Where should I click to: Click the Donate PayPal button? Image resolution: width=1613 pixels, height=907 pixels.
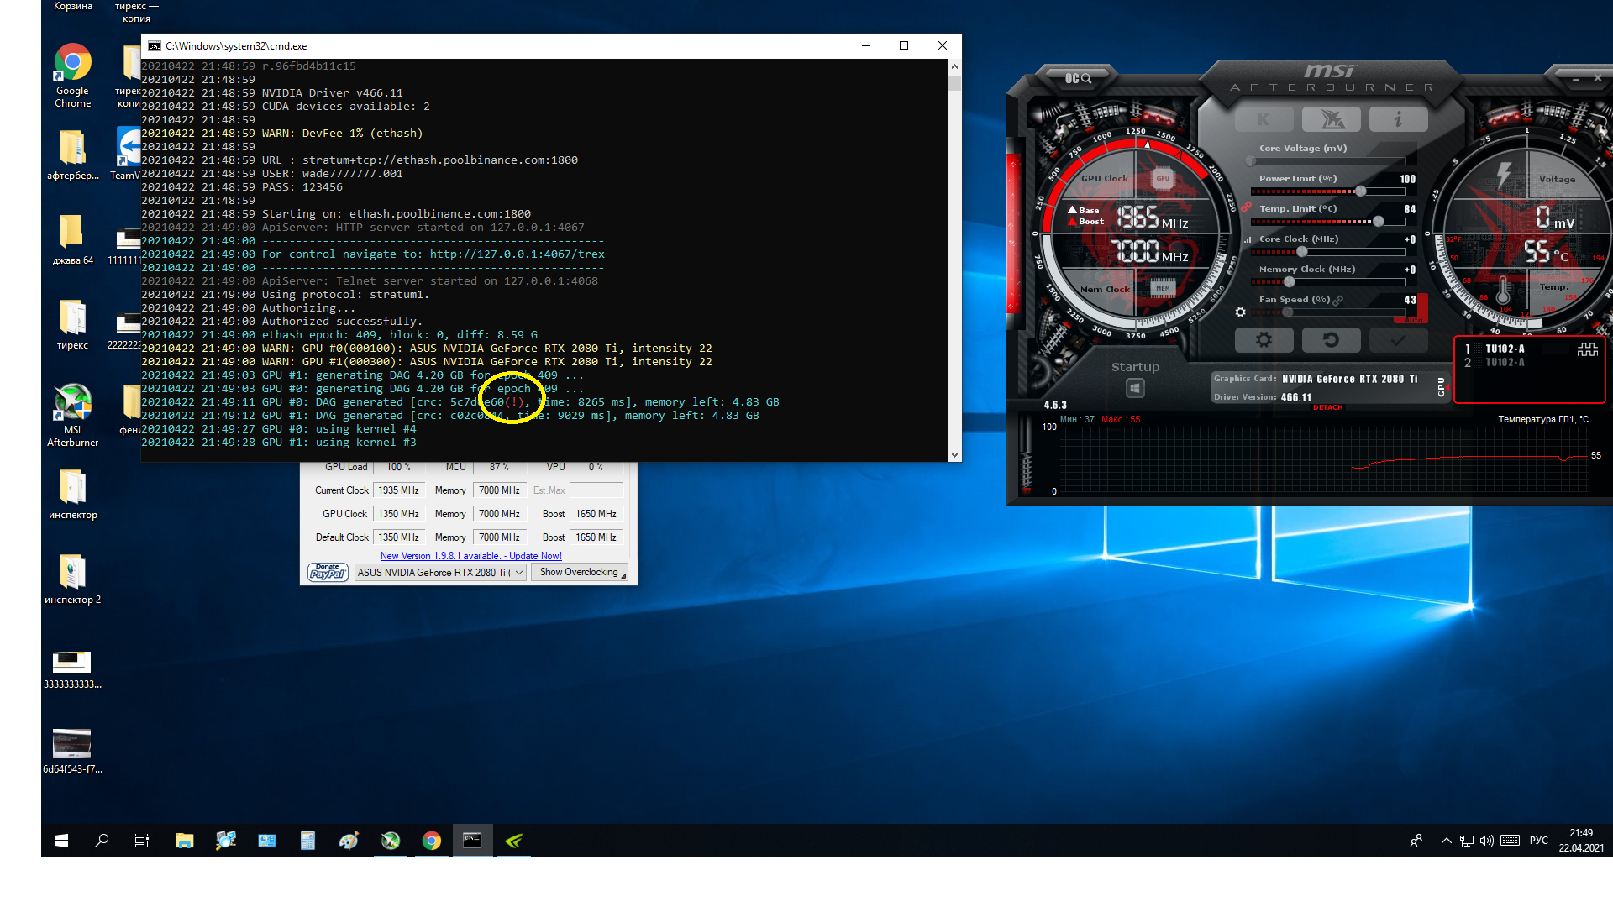[x=328, y=572]
